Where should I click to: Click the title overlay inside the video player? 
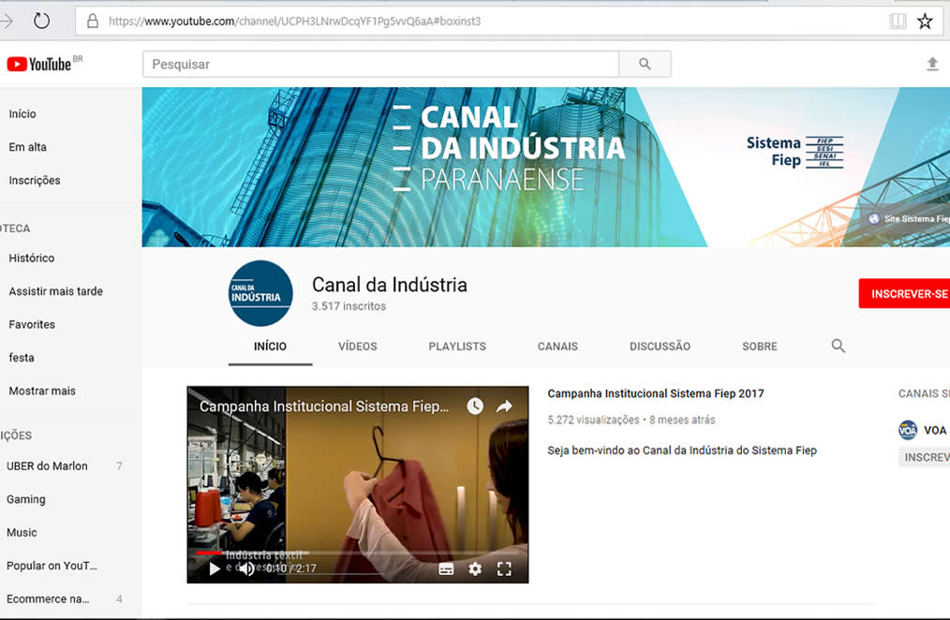(x=324, y=406)
